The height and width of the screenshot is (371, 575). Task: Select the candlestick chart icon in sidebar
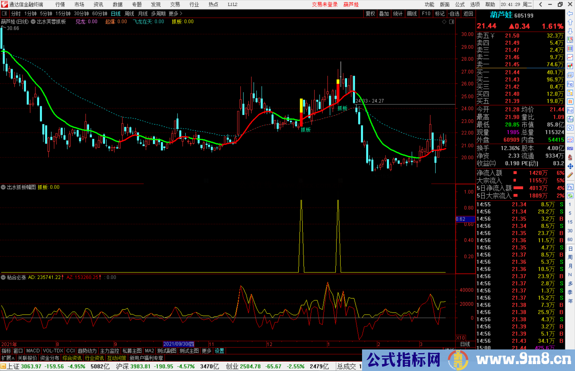click(x=570, y=66)
